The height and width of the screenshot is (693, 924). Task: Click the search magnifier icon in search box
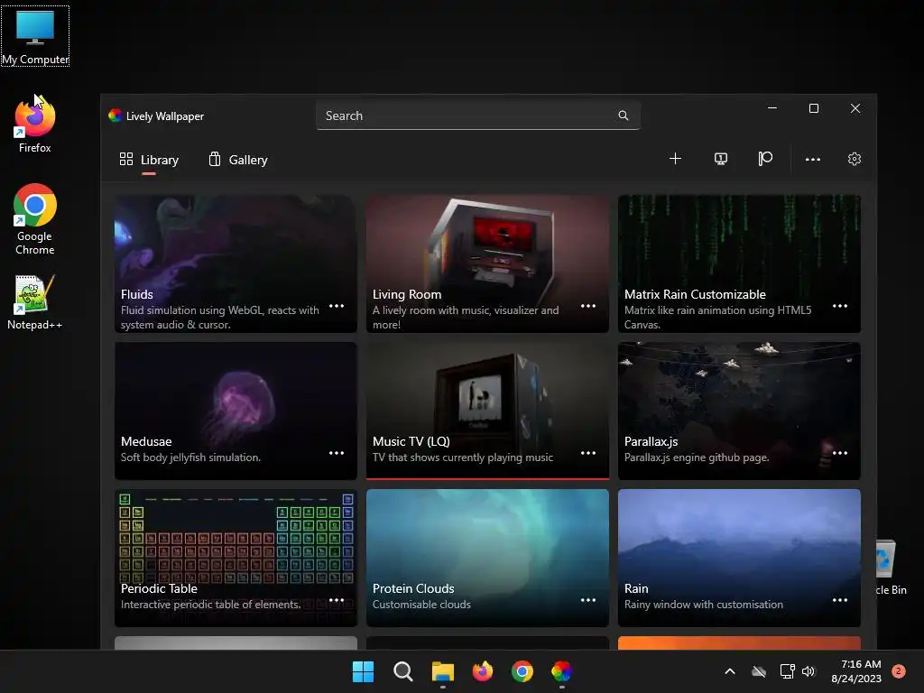pos(623,115)
